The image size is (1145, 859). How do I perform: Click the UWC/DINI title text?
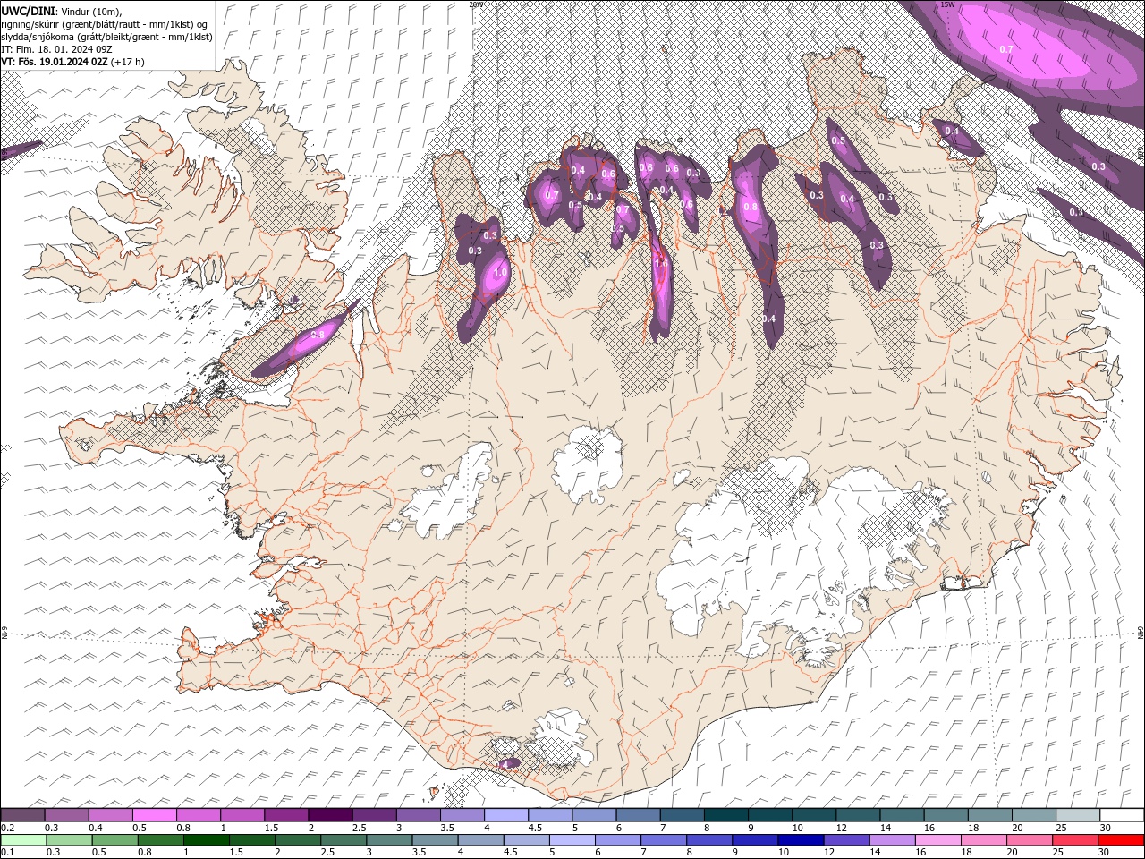(x=27, y=10)
